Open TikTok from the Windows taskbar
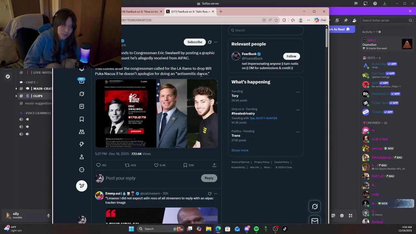Screen dimensions: 416x234 pos(285,229)
